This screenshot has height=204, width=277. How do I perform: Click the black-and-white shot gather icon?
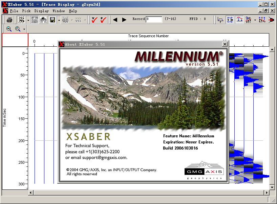tap(43, 20)
